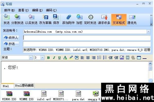
Task: Select 以后发送 send-later icon
Action: tap(31, 19)
